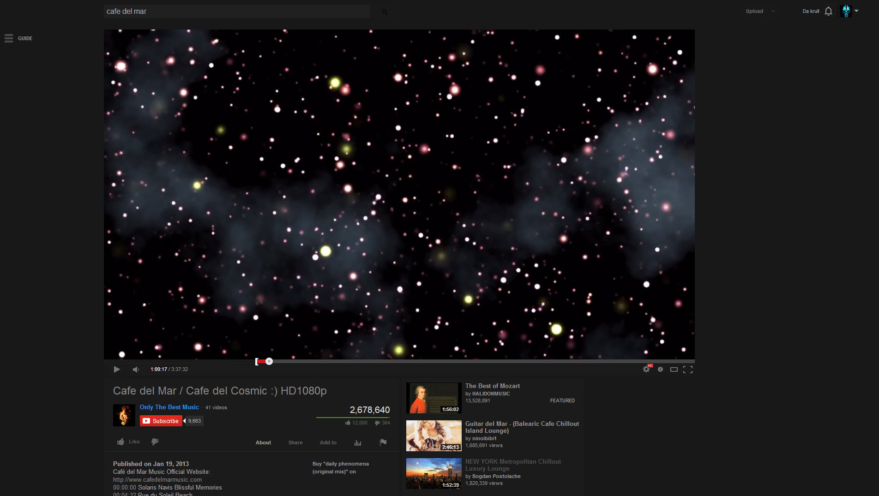Switch the player to fullscreen
This screenshot has height=496, width=879.
[688, 369]
